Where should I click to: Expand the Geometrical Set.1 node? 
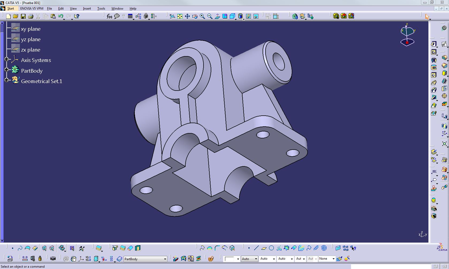pos(6,80)
